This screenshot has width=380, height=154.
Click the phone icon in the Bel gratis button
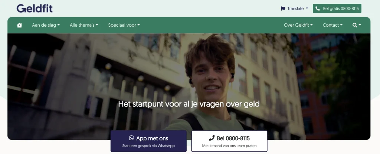(318, 9)
